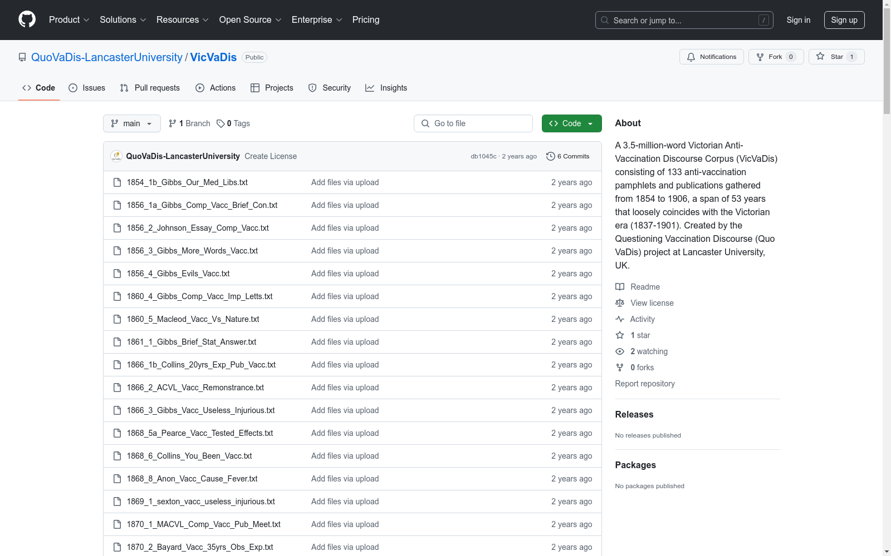View the 1 star stargazers link
This screenshot has height=556, width=891.
633,335
